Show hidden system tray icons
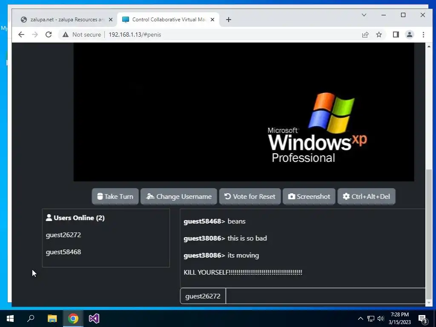The image size is (436, 327). click(360, 318)
